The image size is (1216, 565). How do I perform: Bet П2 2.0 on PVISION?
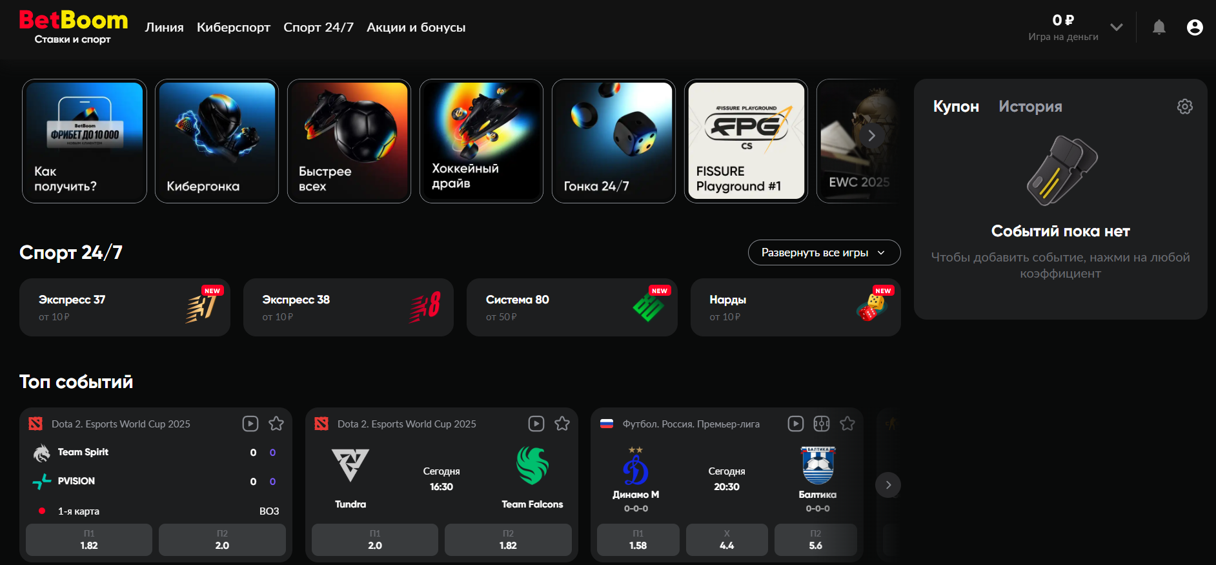click(x=222, y=540)
